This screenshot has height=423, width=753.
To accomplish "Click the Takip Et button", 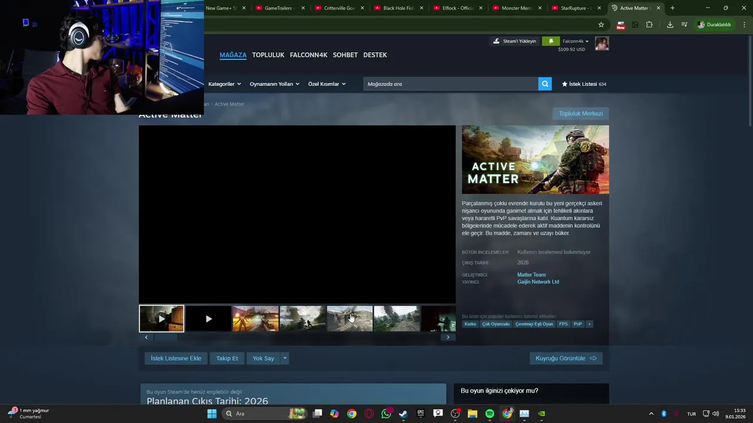I will (x=227, y=358).
